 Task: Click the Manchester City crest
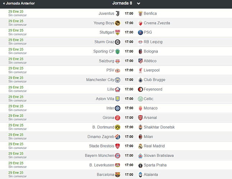(118, 80)
